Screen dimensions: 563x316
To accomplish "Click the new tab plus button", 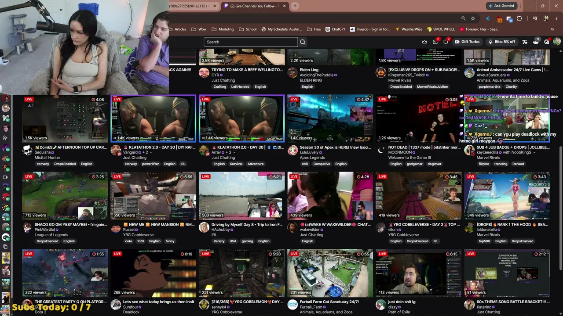I will tap(295, 6).
